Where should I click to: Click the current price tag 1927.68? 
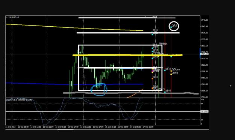pyautogui.click(x=205, y=54)
